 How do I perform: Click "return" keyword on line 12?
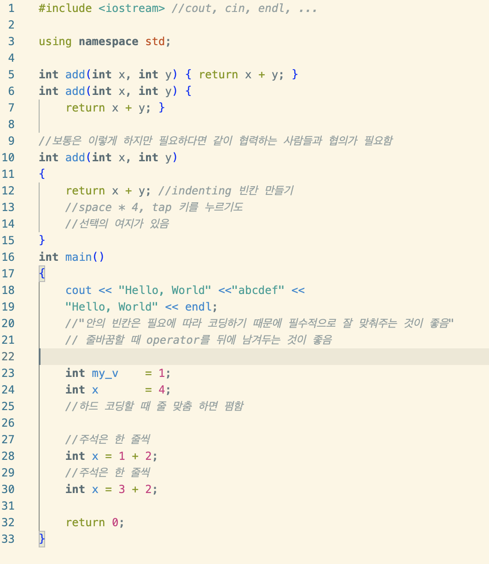point(86,191)
